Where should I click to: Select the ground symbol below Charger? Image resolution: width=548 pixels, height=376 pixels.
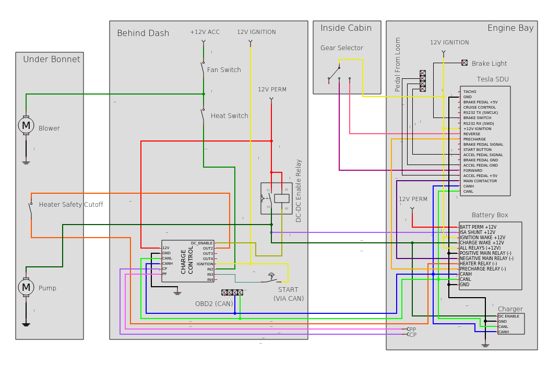pos(485,345)
